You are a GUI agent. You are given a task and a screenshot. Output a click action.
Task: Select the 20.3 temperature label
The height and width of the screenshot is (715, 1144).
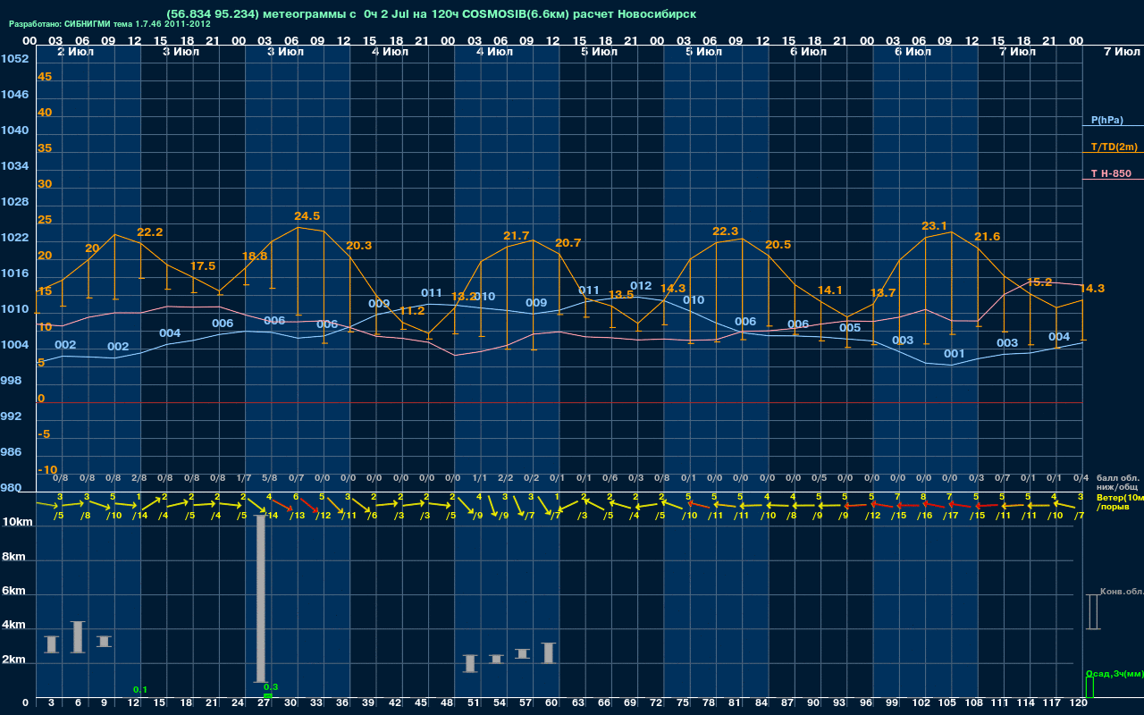[359, 246]
